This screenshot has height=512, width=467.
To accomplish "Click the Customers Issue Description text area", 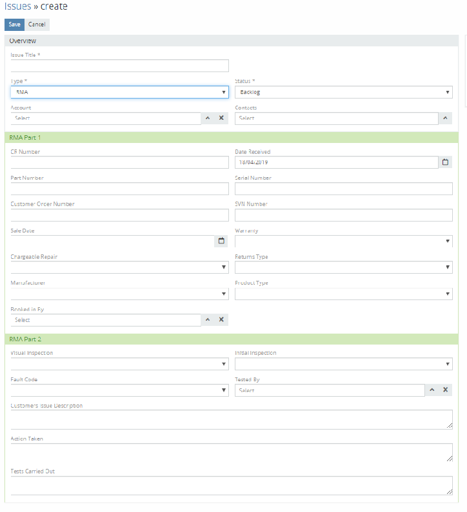I will pos(231,419).
